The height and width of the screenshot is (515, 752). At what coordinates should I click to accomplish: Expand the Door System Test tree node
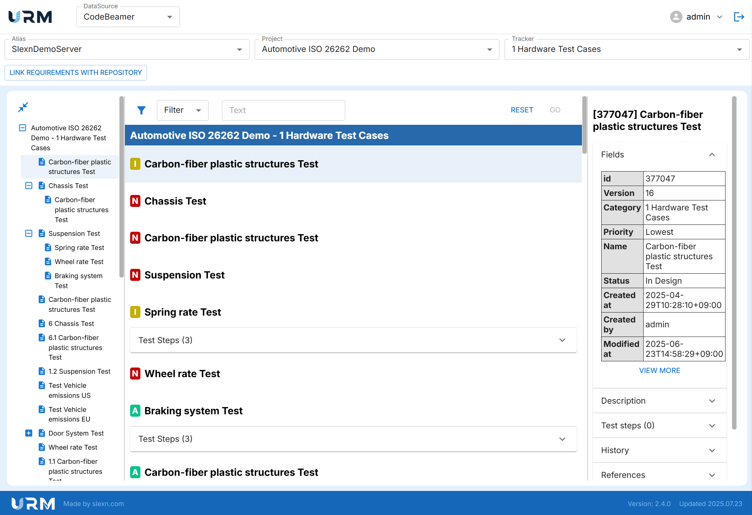29,433
